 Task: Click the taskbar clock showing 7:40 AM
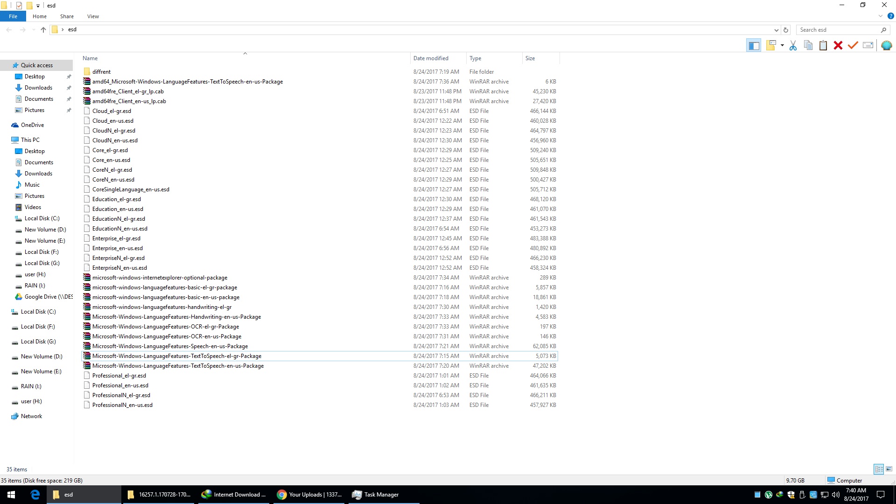856,495
